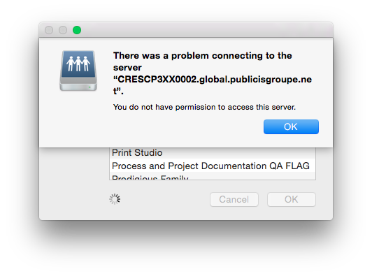Click the green zoom window button
Viewport: 372px width, 276px height.
tap(77, 30)
